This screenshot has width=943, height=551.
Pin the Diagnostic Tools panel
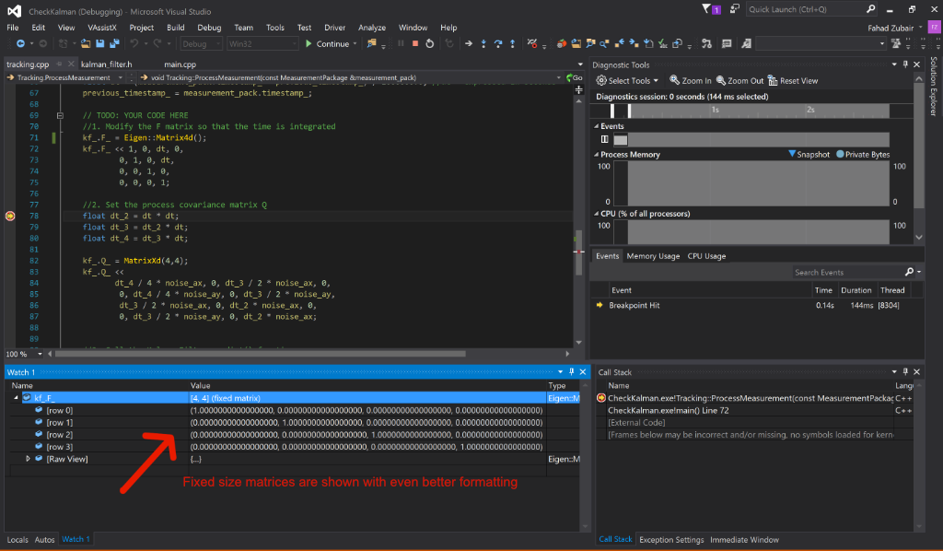pyautogui.click(x=904, y=64)
